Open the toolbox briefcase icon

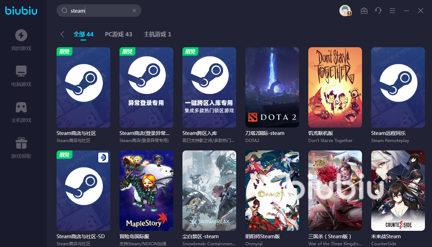point(364,11)
